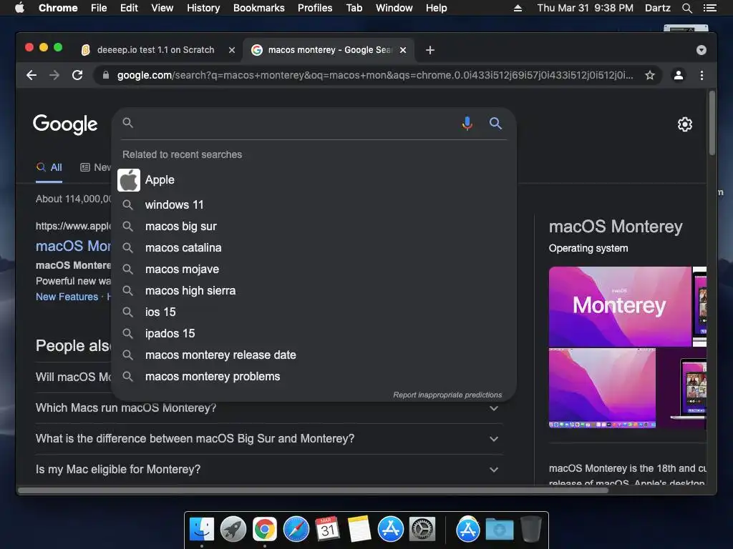Viewport: 733px width, 549px height.
Task: Open the Help menu
Action: pyautogui.click(x=436, y=8)
